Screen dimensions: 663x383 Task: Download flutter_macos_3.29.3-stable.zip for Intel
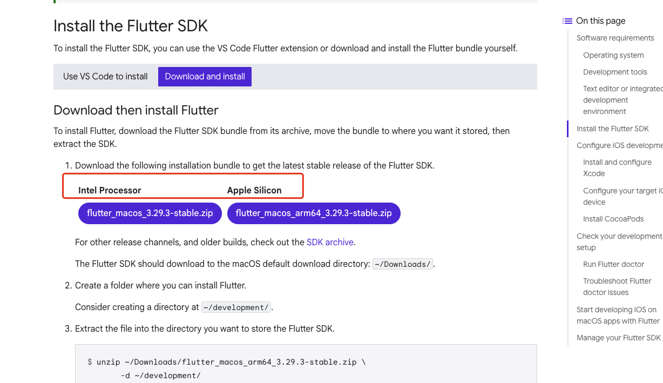pos(150,213)
